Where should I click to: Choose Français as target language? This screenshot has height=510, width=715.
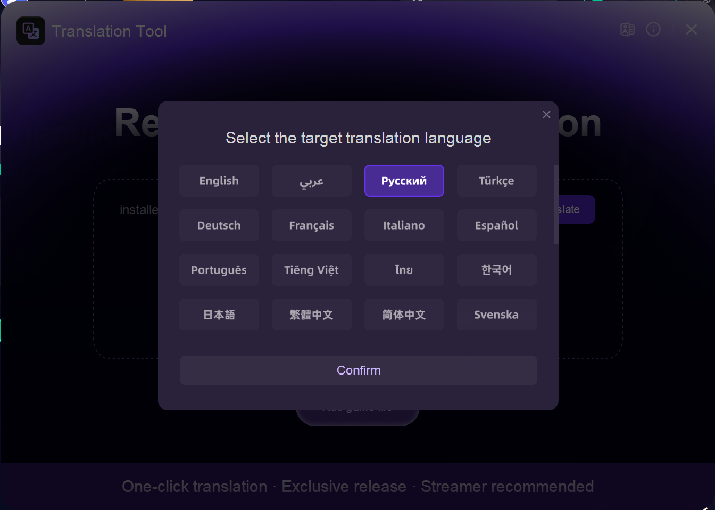(x=311, y=225)
